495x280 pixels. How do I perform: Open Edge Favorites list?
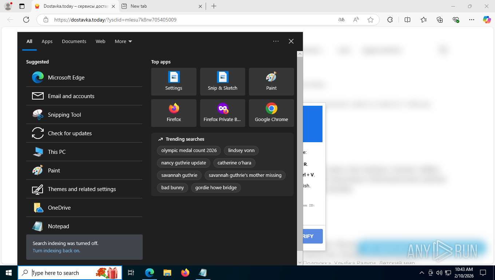tap(424, 20)
